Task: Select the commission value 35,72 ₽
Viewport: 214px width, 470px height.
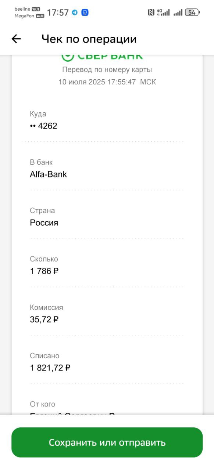Action: point(44,319)
